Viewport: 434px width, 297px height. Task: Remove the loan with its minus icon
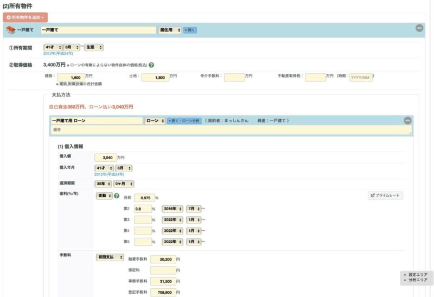pyautogui.click(x=407, y=121)
